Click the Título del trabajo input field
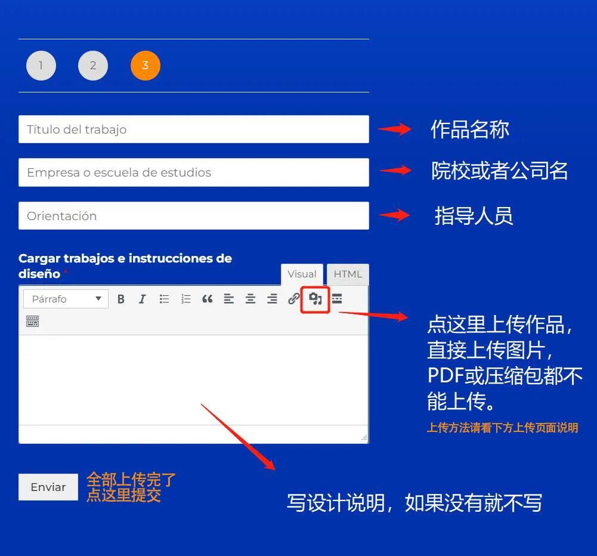This screenshot has height=556, width=597. [193, 129]
